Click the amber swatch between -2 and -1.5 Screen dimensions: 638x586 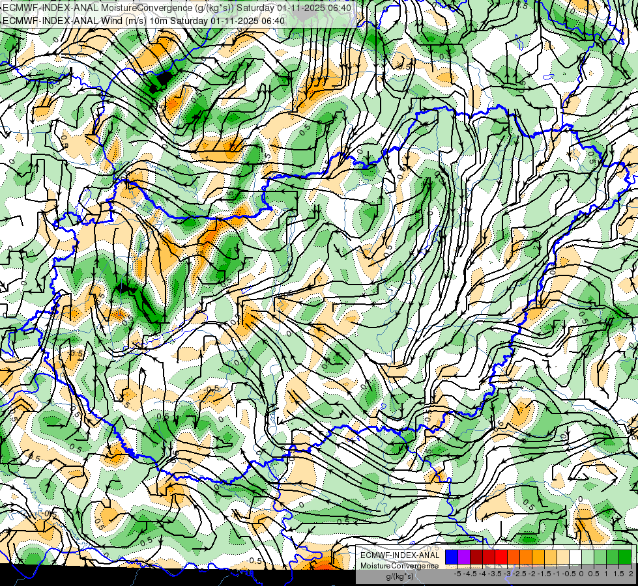tap(538, 557)
